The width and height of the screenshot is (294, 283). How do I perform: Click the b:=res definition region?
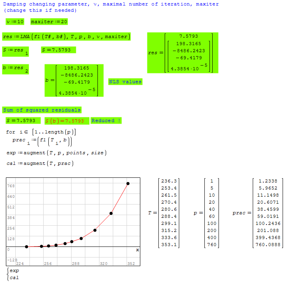click(16, 69)
